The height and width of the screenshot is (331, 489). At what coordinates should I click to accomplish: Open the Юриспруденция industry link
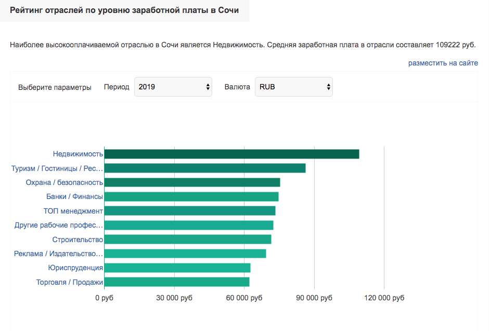point(75,268)
